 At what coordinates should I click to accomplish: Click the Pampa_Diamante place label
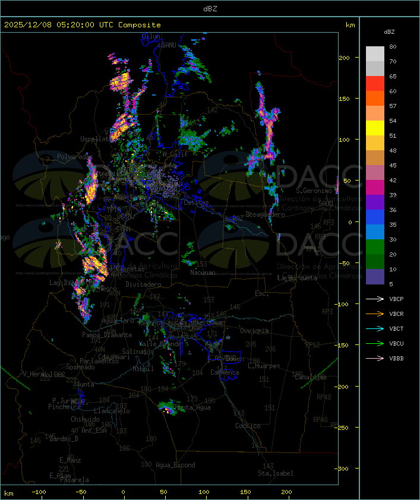[107, 335]
